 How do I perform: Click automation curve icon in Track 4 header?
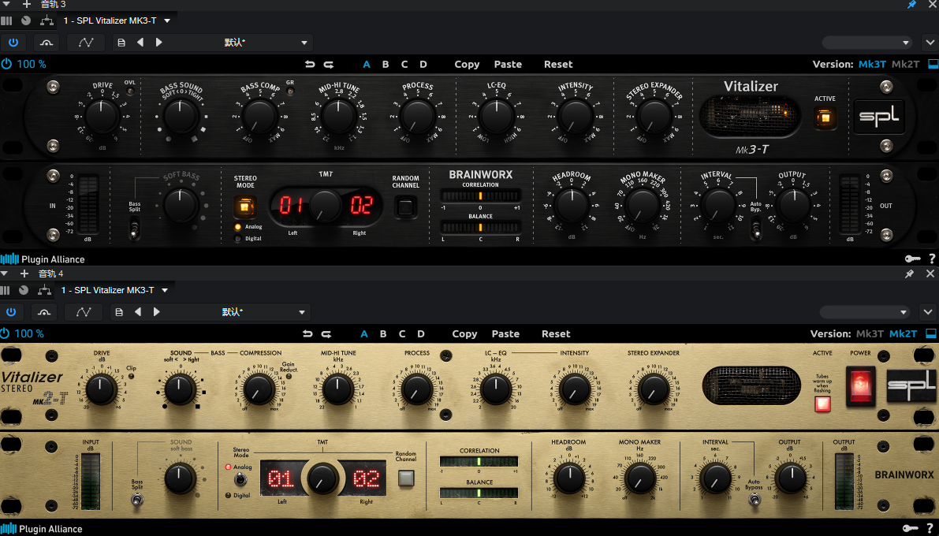pos(84,312)
